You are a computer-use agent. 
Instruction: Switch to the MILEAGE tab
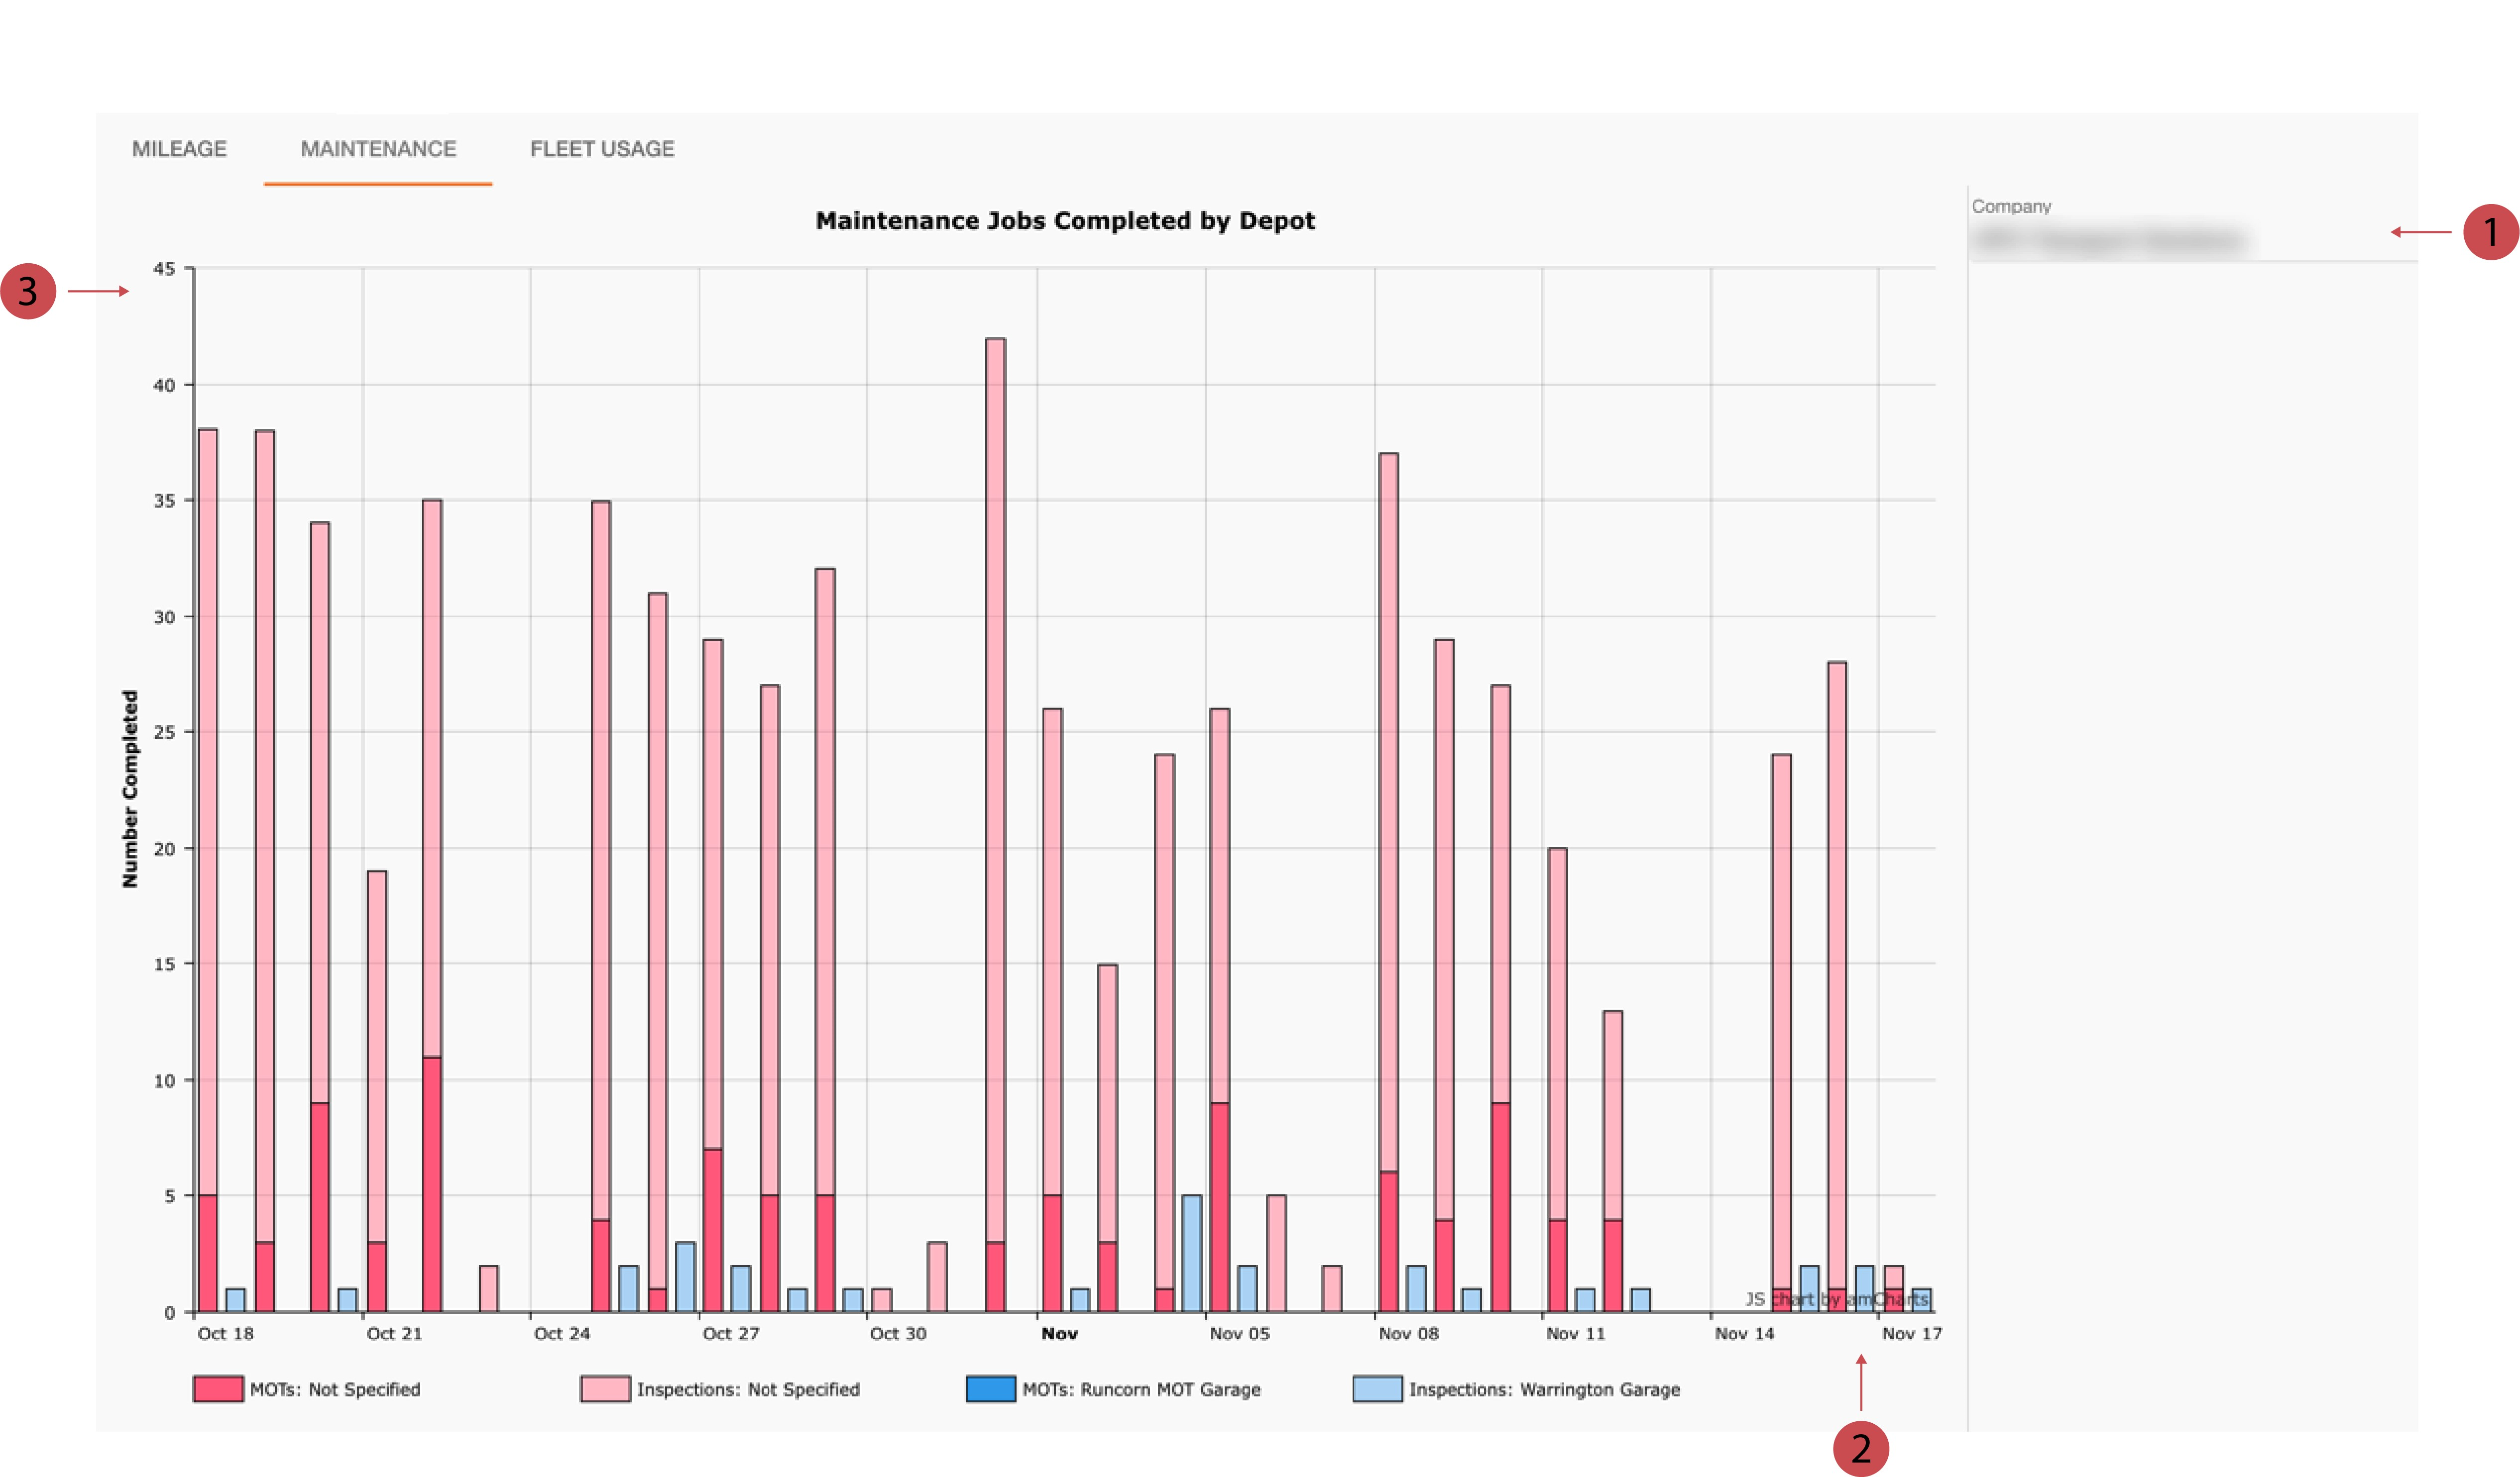(179, 149)
